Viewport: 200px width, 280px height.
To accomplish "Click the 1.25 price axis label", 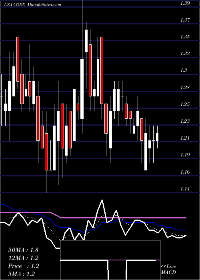I will [x=185, y=104].
